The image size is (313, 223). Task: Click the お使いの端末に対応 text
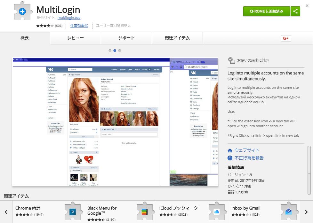tap(253, 60)
